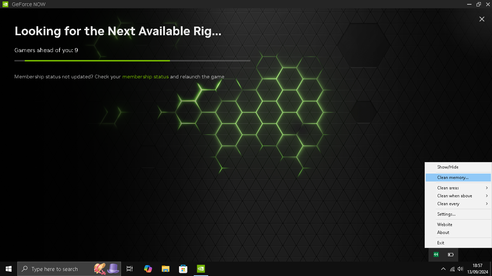Viewport: 492px width, 276px height.
Task: Open Task View from the taskbar
Action: [130, 269]
